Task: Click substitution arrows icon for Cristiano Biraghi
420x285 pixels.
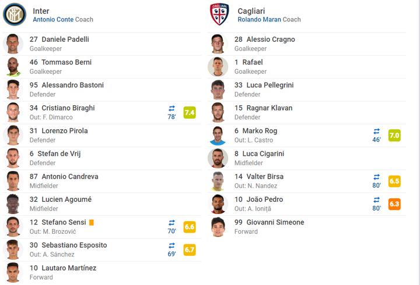Action: pos(172,108)
